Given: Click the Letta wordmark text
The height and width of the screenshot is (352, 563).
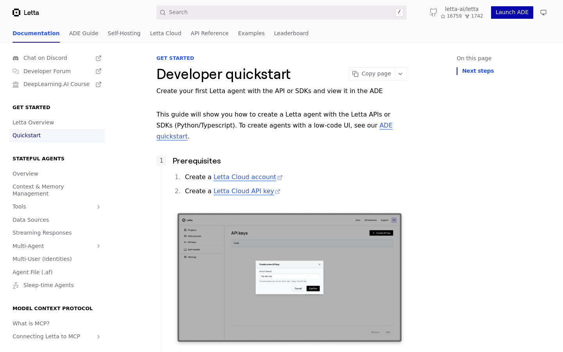Looking at the screenshot, I should pyautogui.click(x=31, y=13).
